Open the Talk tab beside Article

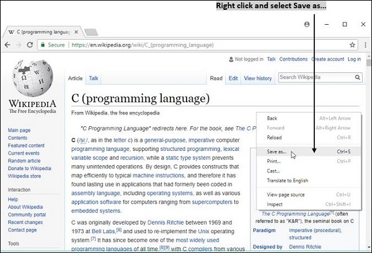click(94, 79)
